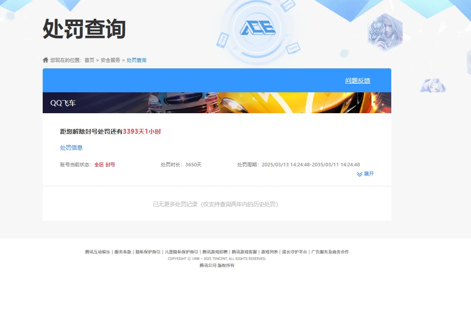Click the small character decoration on right edge

432,86
